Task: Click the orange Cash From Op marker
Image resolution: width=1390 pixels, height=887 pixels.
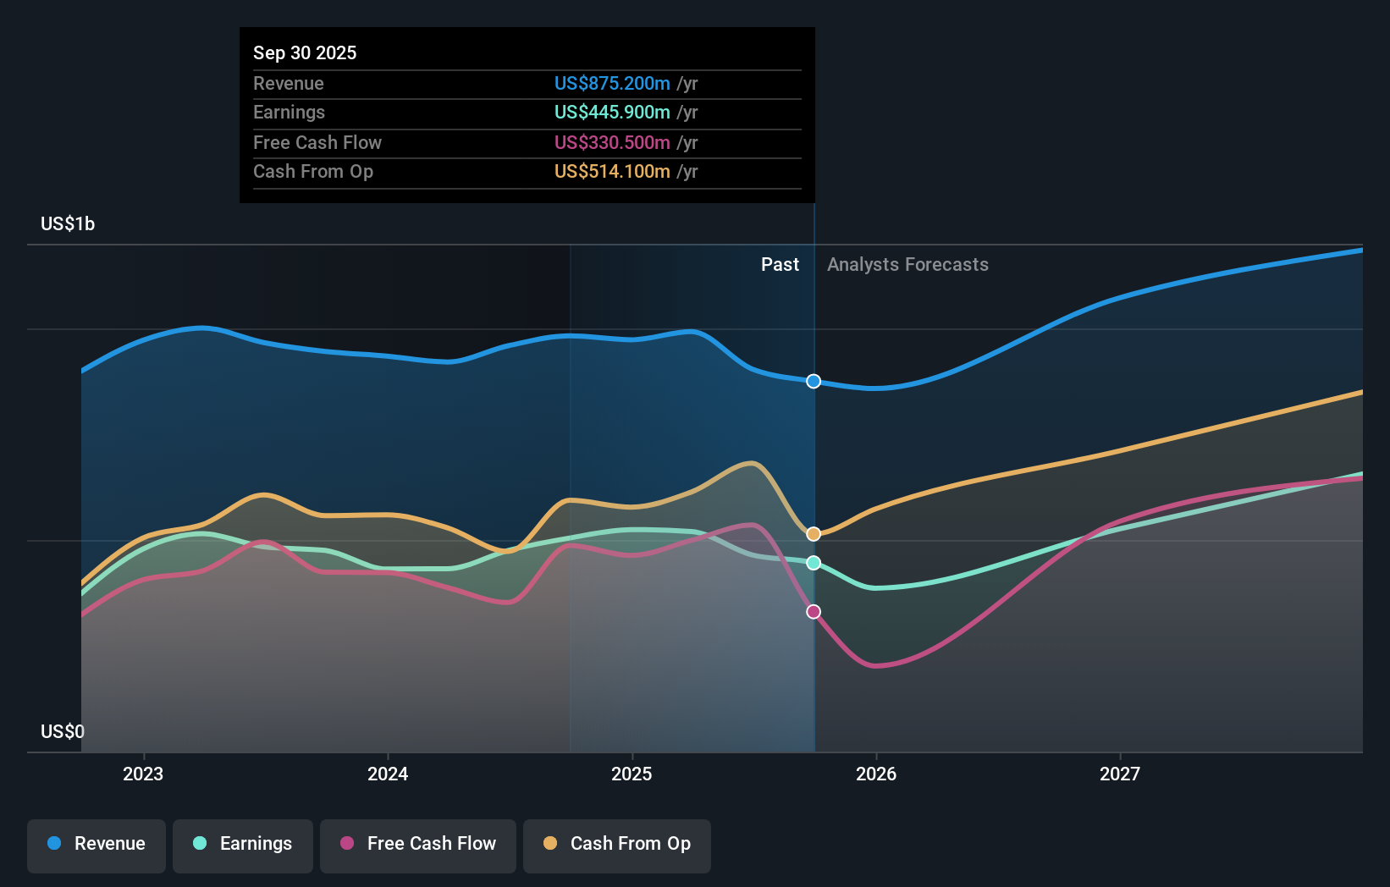Action: (813, 533)
